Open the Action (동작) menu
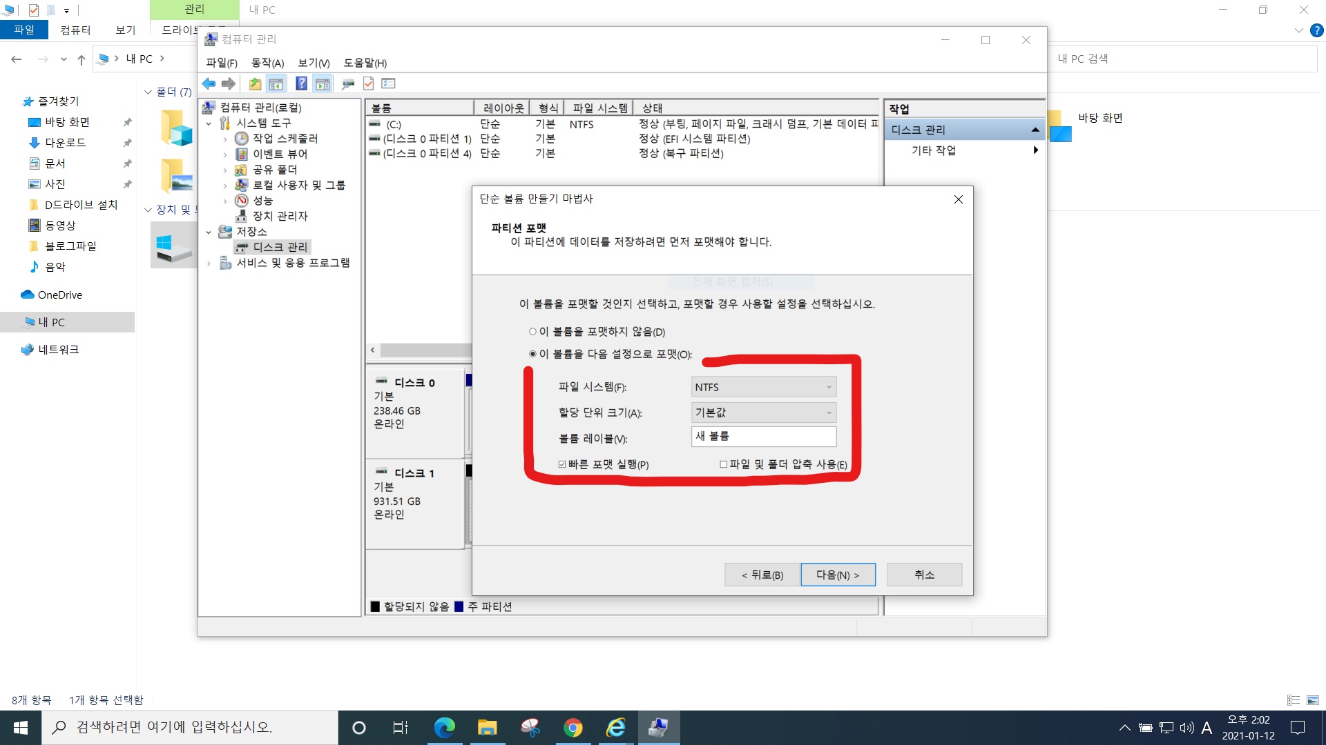The height and width of the screenshot is (745, 1326). point(267,63)
